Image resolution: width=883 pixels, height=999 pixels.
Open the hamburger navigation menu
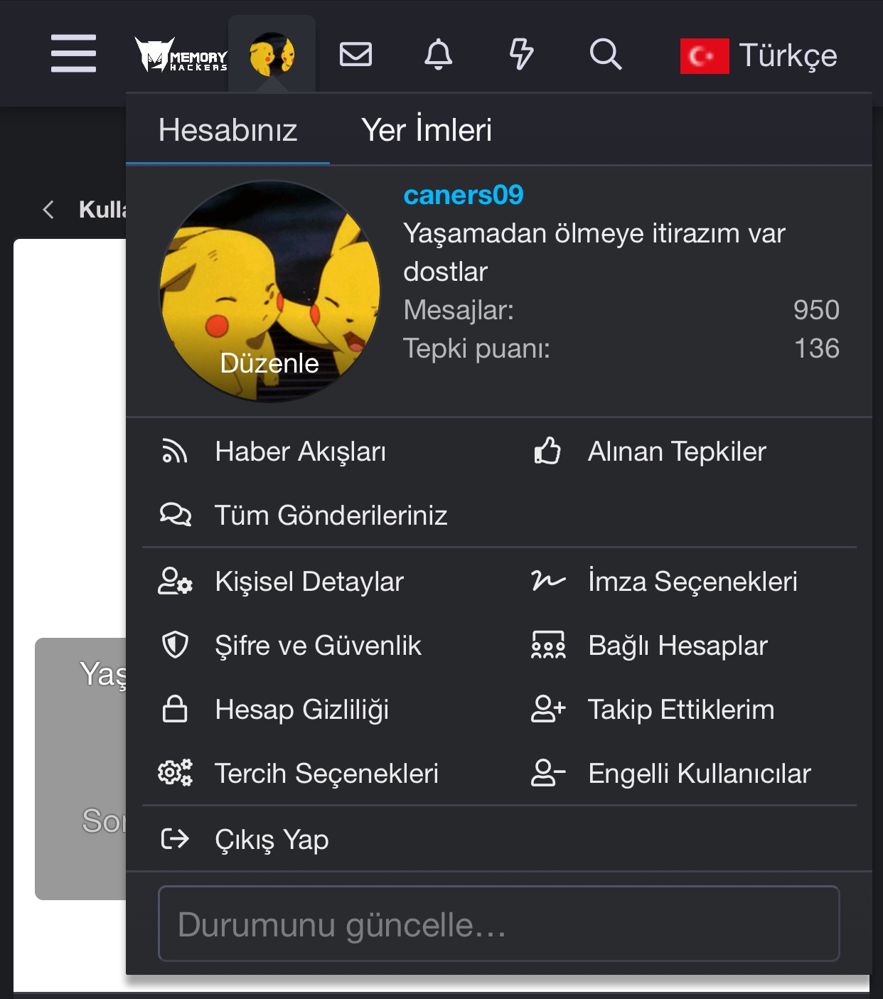coord(73,53)
